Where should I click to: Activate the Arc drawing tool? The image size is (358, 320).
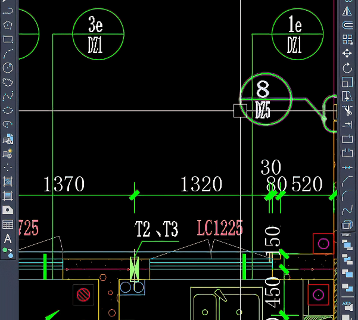[x=8, y=54]
